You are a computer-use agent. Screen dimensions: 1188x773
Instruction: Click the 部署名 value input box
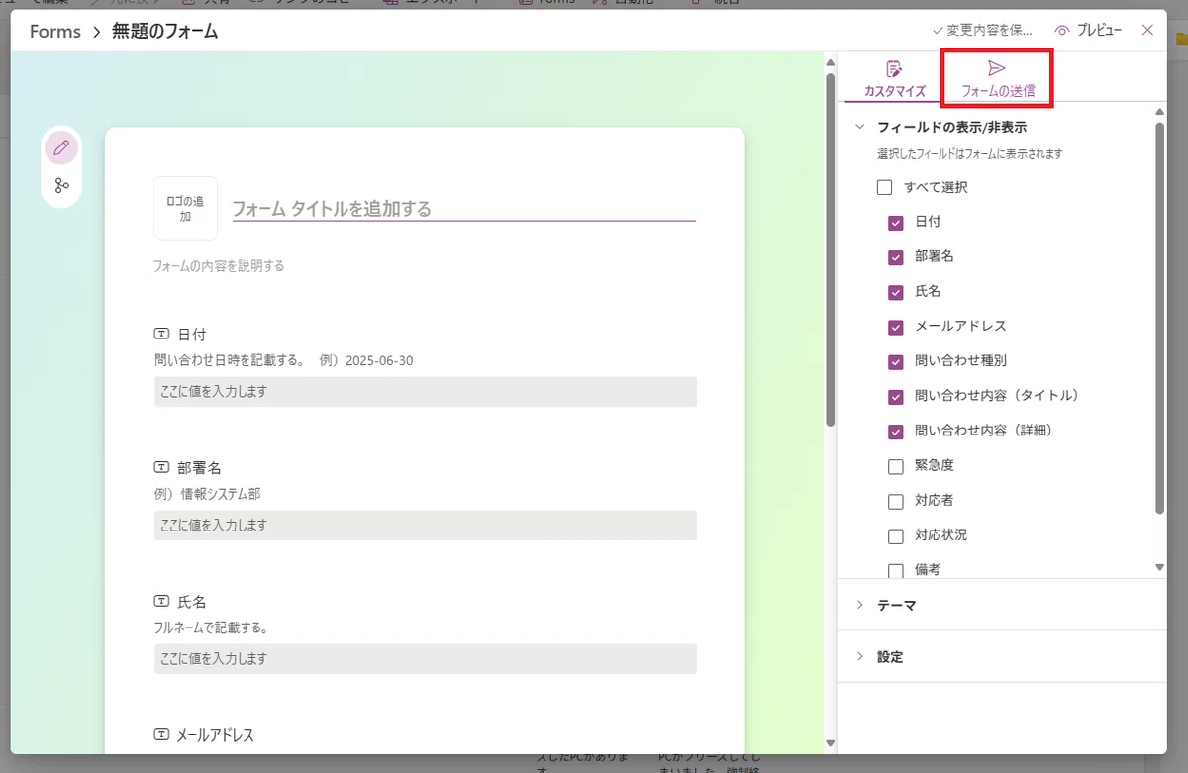point(426,526)
